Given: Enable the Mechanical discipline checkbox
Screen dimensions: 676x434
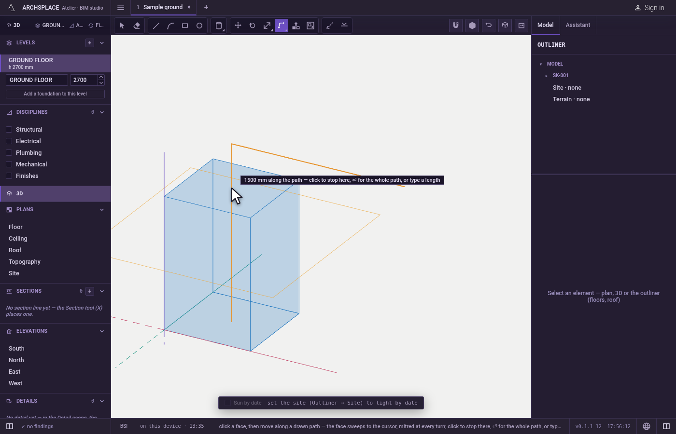Looking at the screenshot, I should (9, 164).
